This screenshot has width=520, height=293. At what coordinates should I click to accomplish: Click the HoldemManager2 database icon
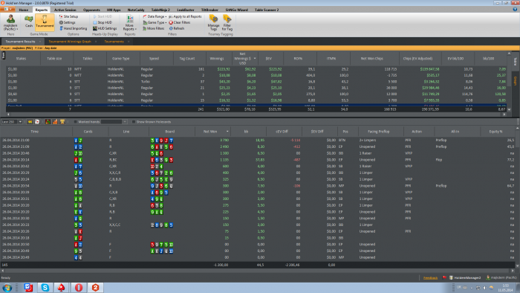(x=452, y=277)
